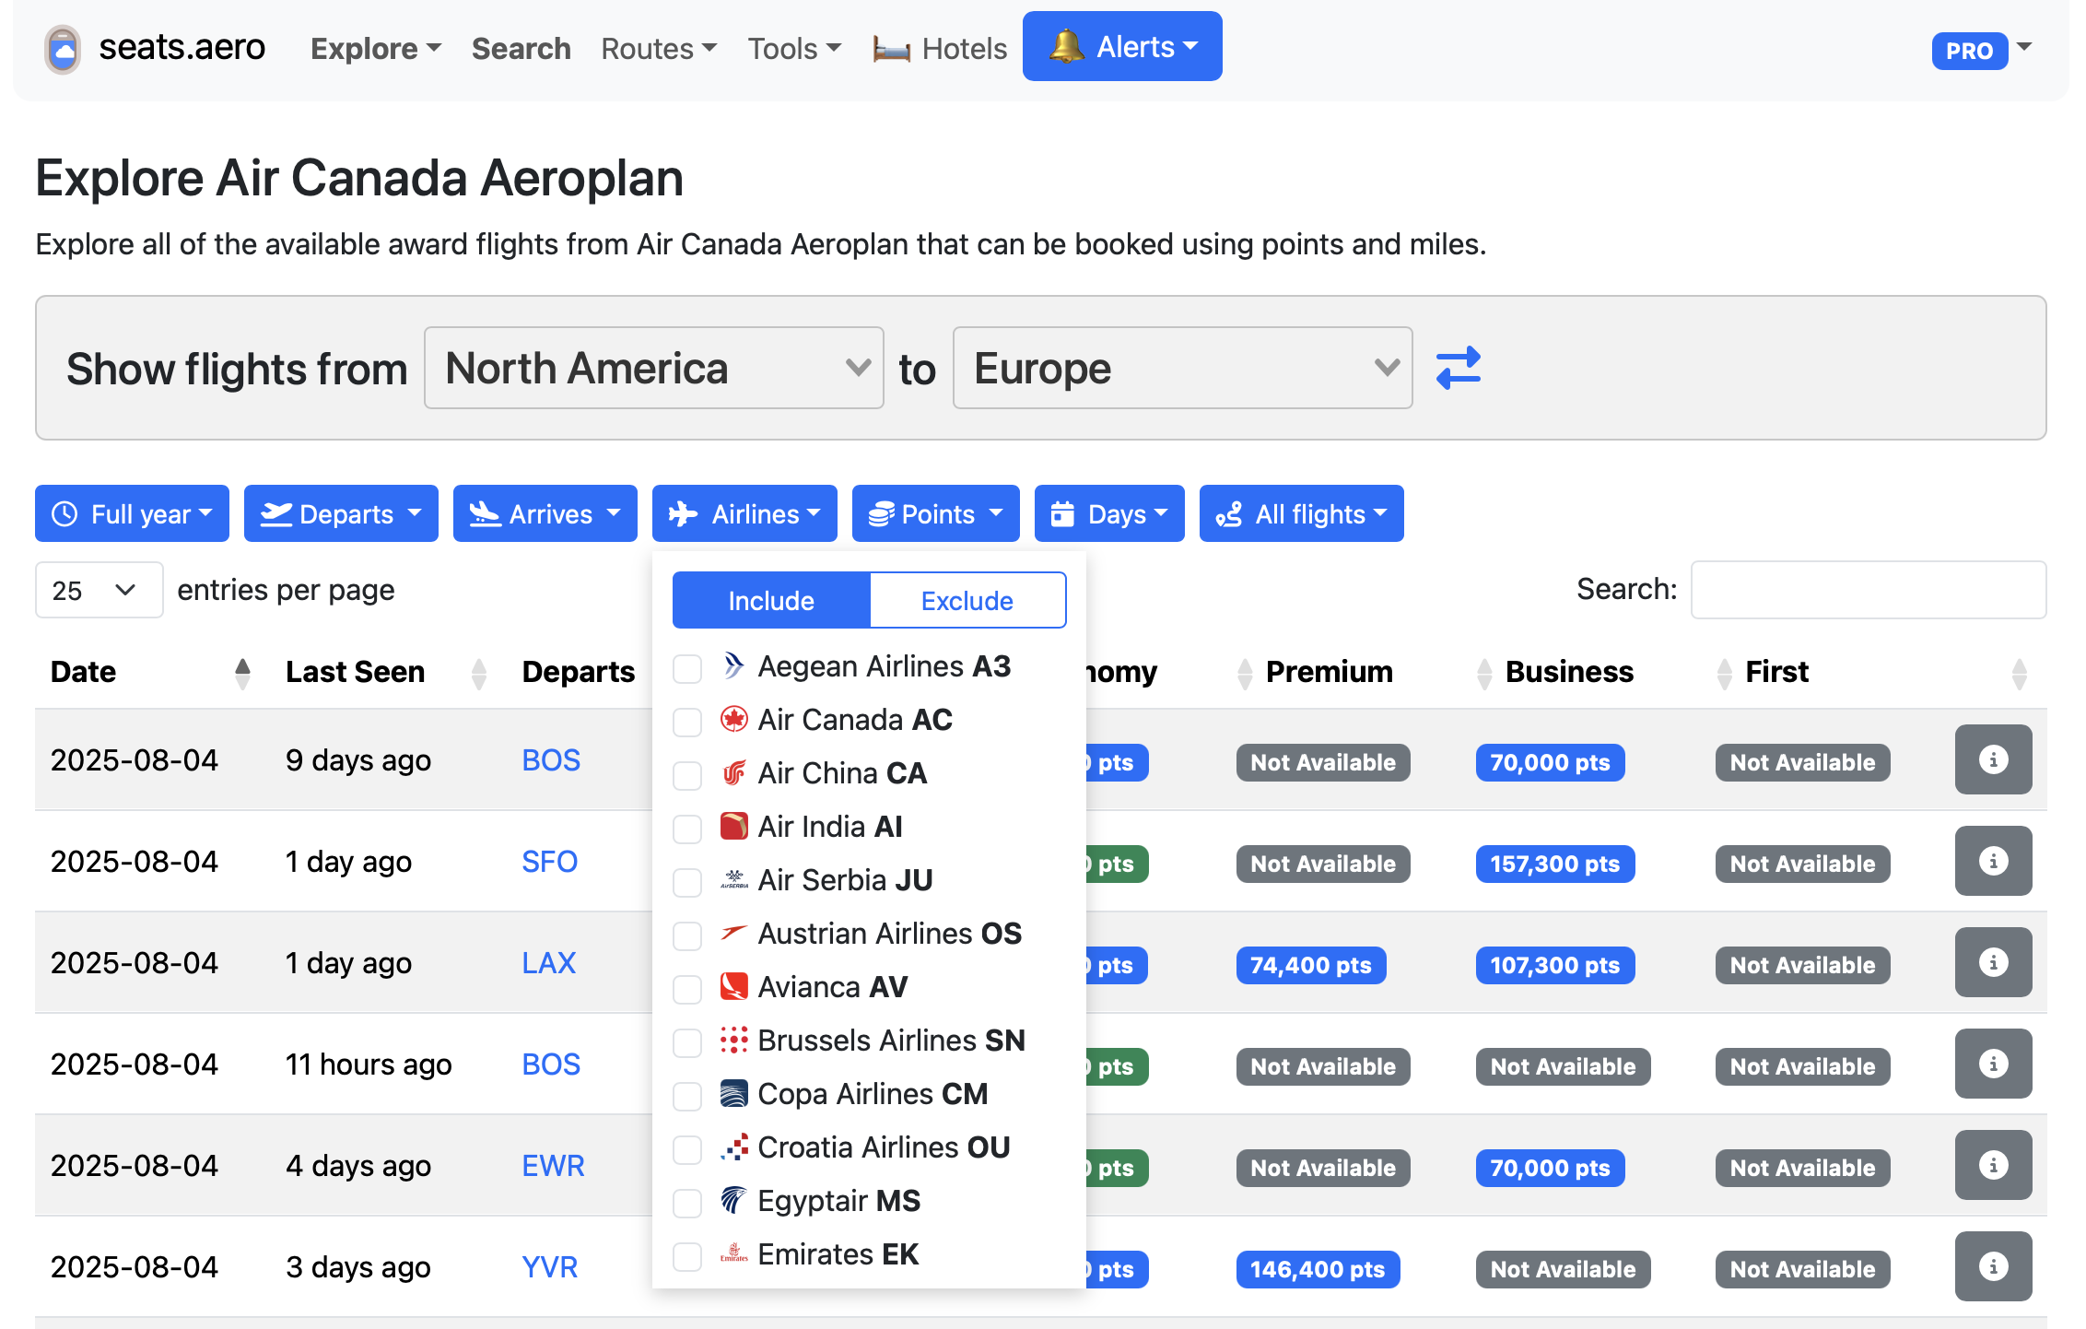Open the North America origin dropdown
The image size is (2086, 1329).
pyautogui.click(x=653, y=368)
